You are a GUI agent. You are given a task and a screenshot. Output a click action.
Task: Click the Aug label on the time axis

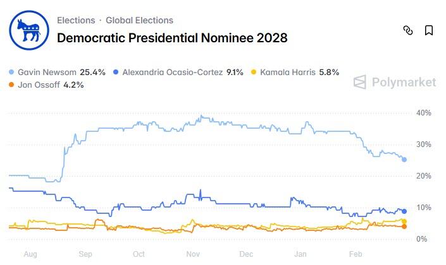30,254
